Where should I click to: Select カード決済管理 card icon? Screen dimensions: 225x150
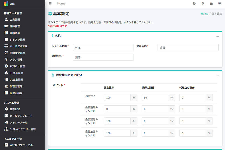[x=6, y=46]
